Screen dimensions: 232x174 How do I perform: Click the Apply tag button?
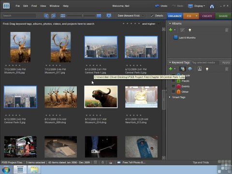click(226, 62)
